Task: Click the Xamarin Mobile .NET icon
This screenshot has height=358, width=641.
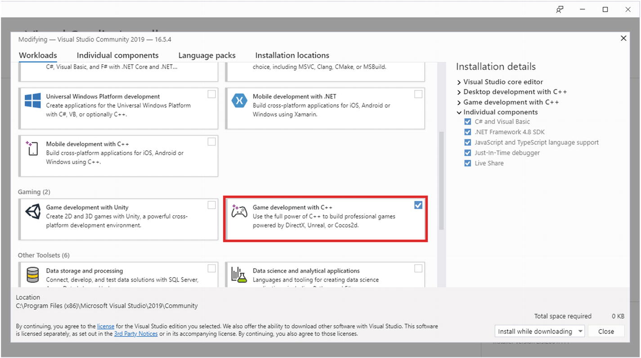Action: click(x=239, y=101)
